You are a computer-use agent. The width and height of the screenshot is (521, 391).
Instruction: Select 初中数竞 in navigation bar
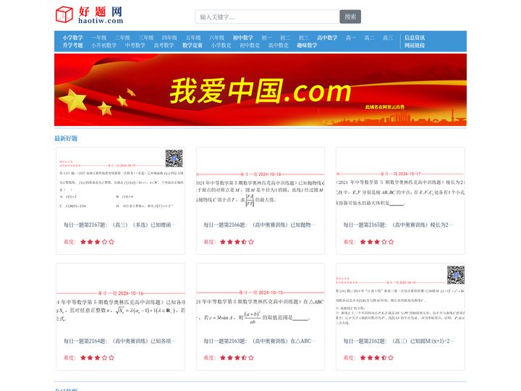250,45
